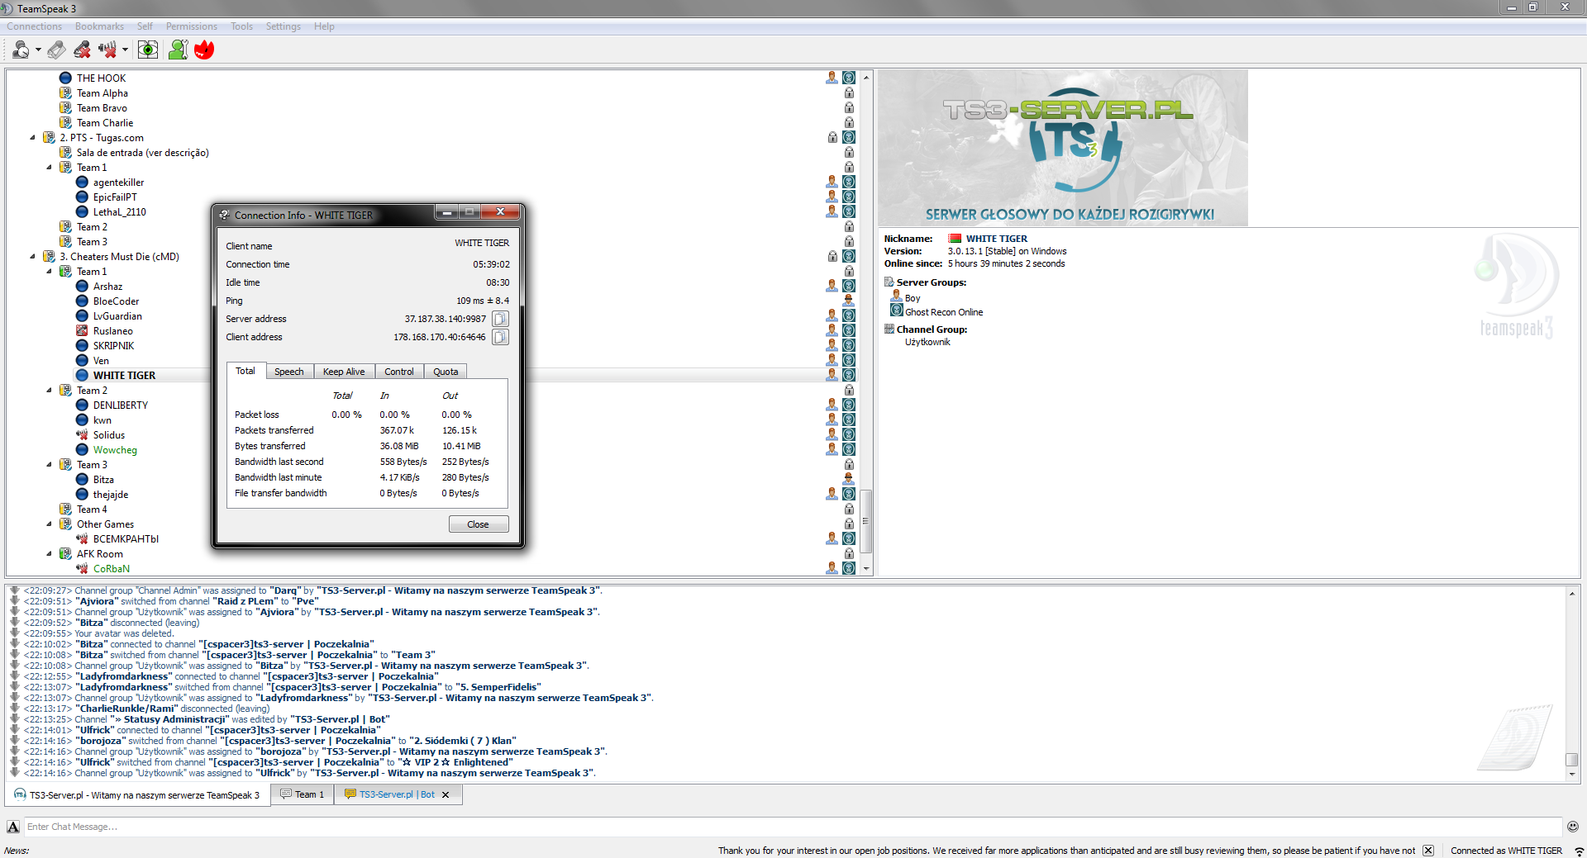Viewport: 1587px width, 858px height.
Task: Open the emoticon smiley picker
Action: click(x=1573, y=827)
